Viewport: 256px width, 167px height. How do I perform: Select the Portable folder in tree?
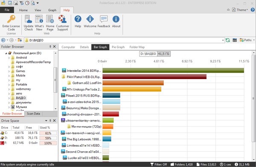click(21, 85)
